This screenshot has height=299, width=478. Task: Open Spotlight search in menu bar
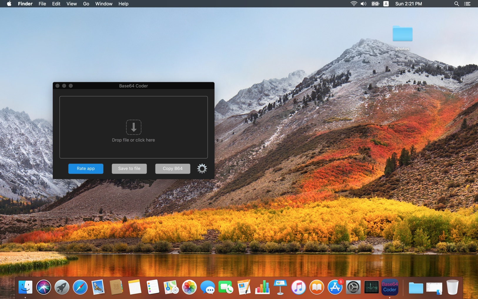point(457,4)
